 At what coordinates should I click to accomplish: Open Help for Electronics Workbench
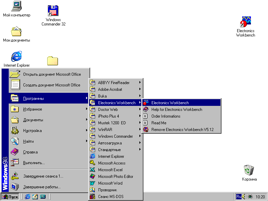pyautogui.click(x=182, y=110)
